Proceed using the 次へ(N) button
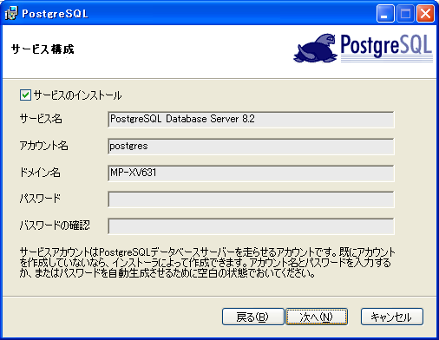 [317, 317]
